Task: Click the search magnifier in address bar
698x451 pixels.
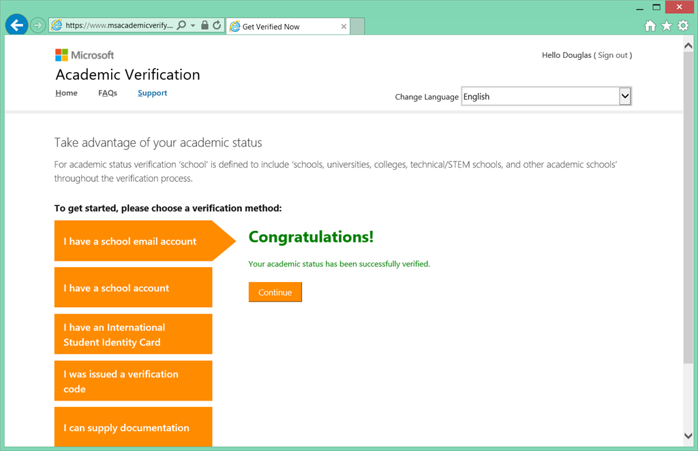Action: click(181, 25)
